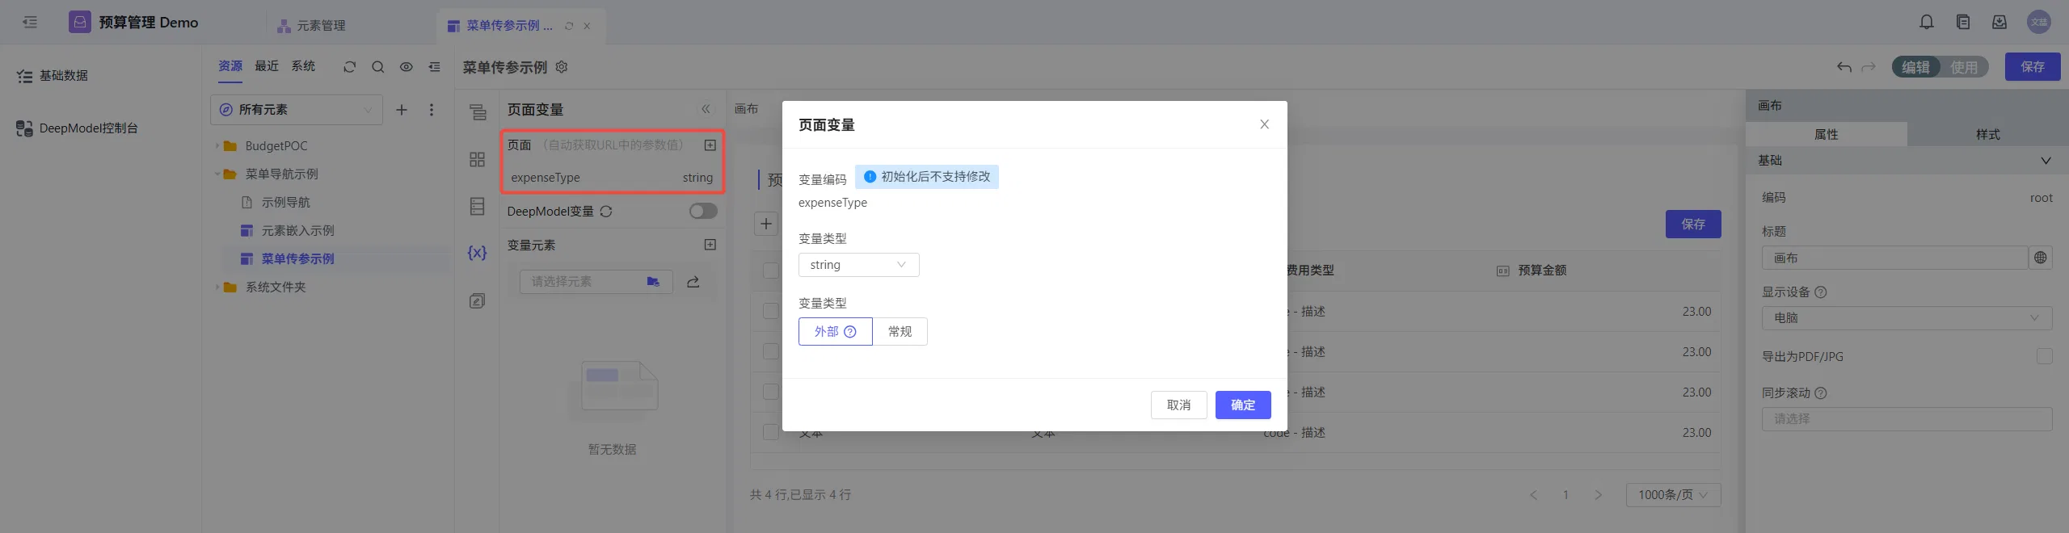Open the outline tree panel icon

(478, 112)
